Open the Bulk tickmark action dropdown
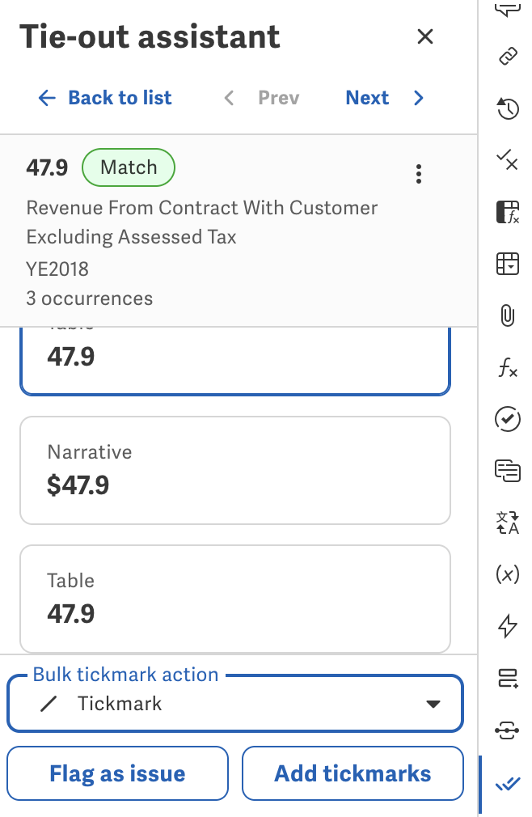The image size is (532, 817). 234,704
